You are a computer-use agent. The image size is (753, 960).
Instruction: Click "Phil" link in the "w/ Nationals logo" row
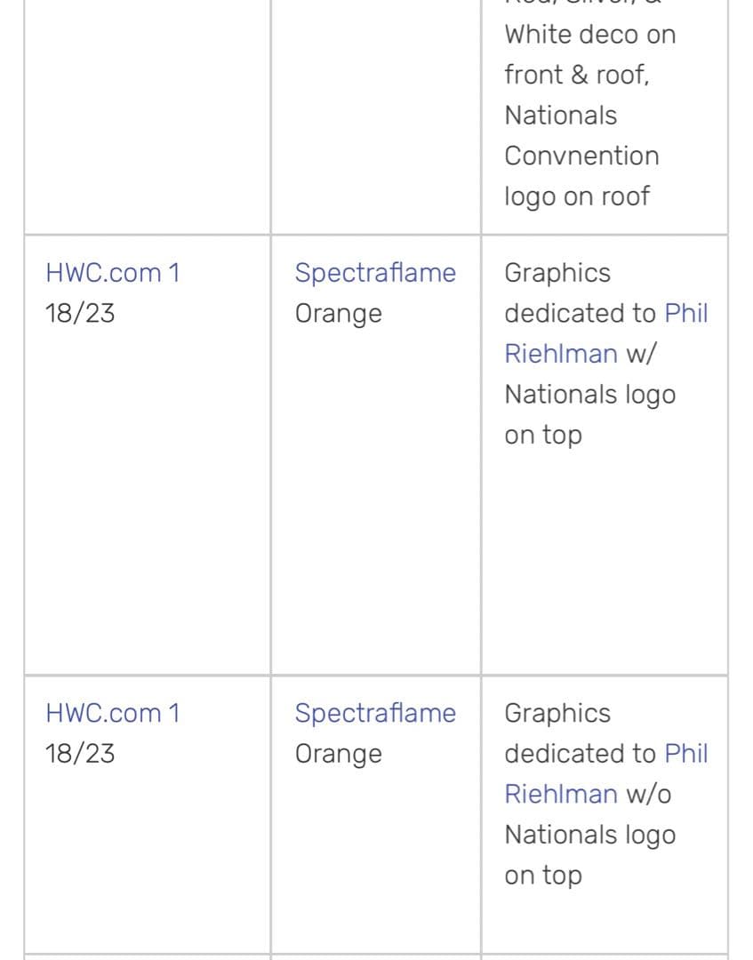[x=686, y=313]
